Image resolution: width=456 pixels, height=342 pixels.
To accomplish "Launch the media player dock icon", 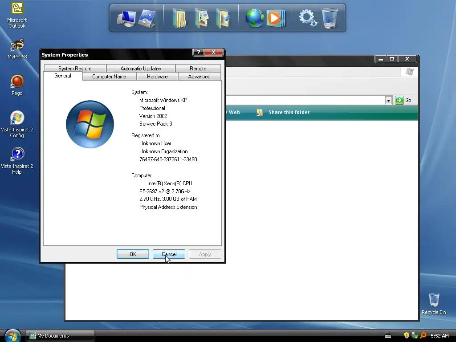I will [275, 18].
